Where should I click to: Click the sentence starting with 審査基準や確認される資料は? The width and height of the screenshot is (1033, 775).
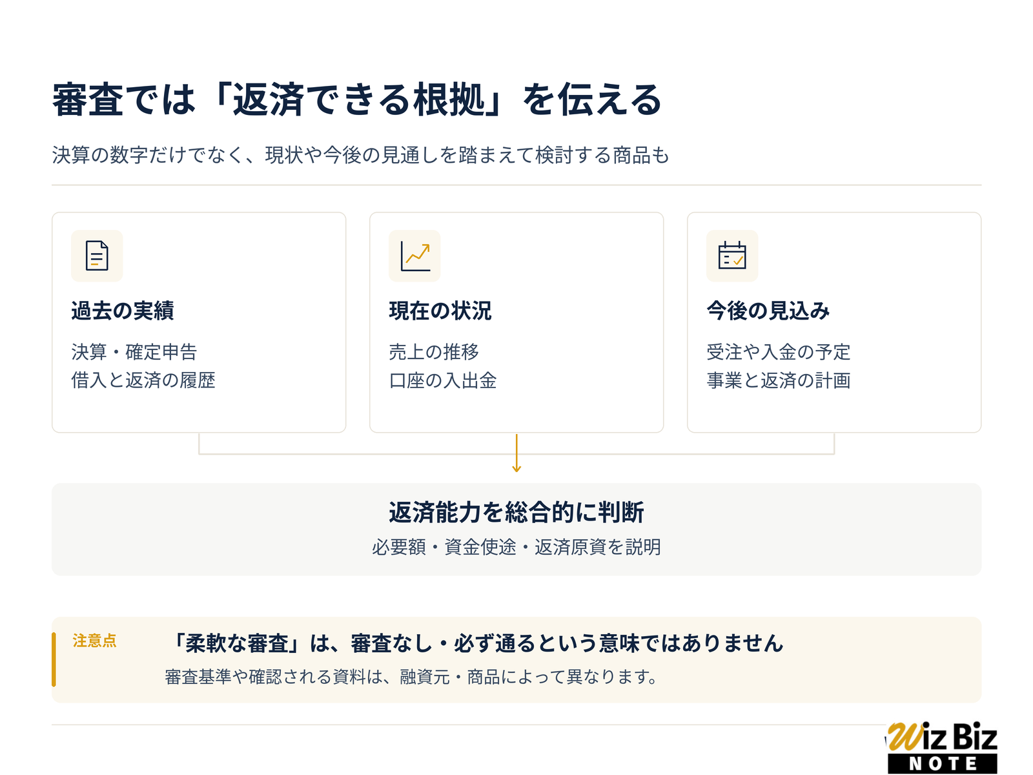(x=412, y=677)
